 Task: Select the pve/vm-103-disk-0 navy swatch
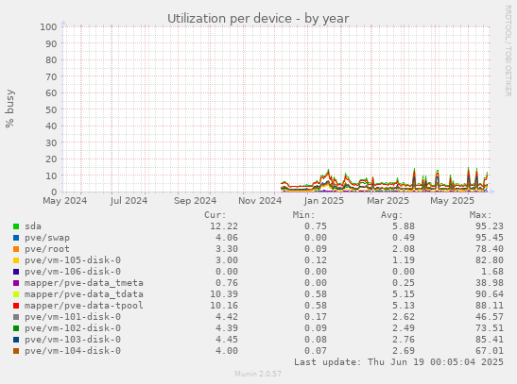click(16, 340)
